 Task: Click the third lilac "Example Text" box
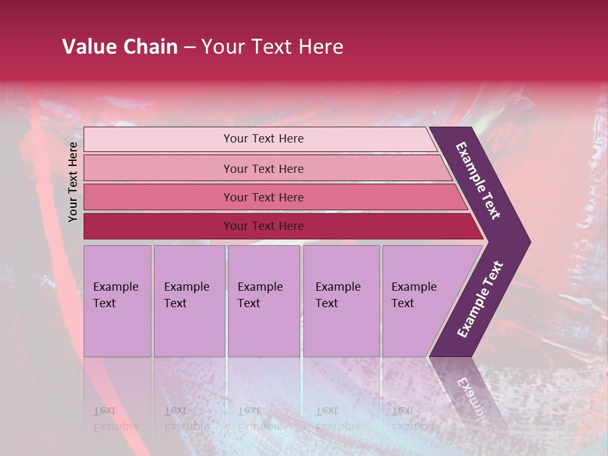[x=262, y=295]
